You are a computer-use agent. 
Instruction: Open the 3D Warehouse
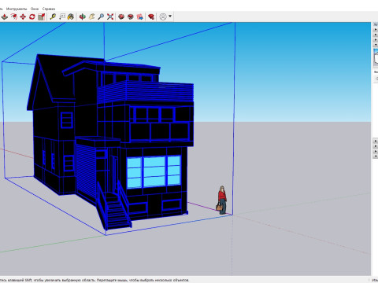[x=121, y=17]
